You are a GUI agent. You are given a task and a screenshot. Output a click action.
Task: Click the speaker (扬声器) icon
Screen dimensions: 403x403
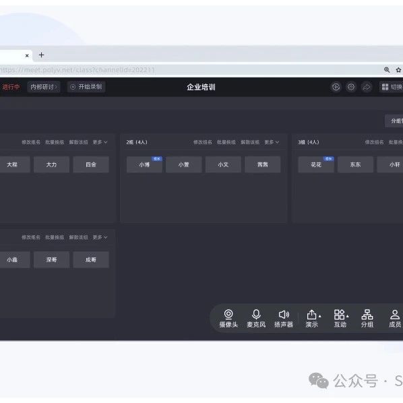coord(284,319)
